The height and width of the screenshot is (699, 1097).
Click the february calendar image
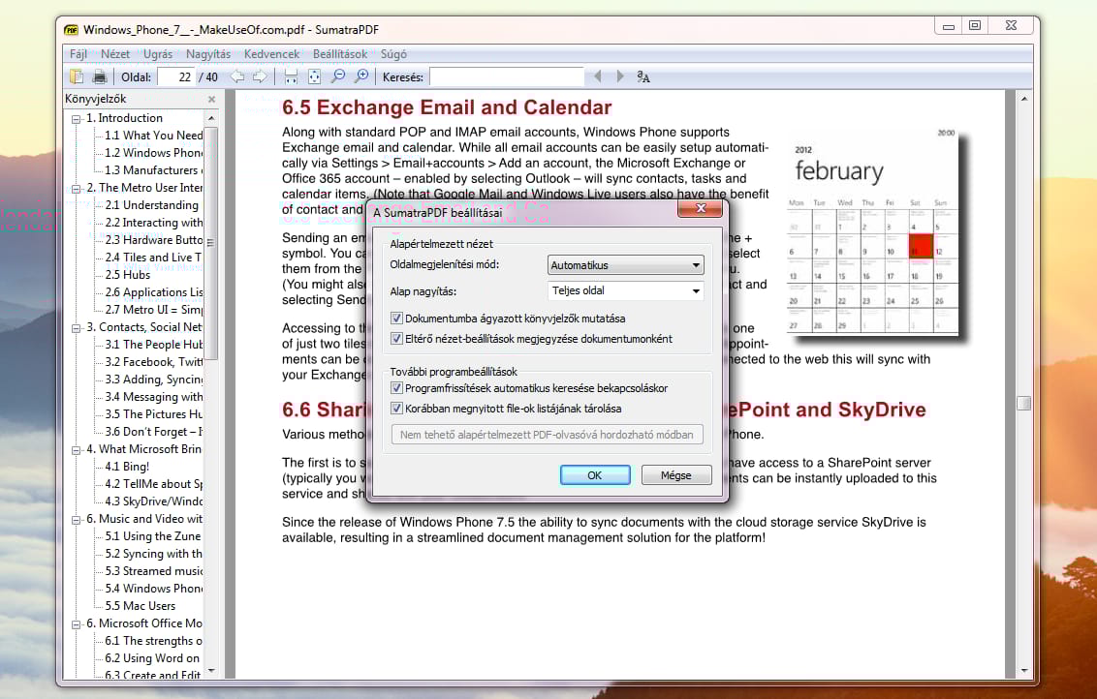click(873, 233)
